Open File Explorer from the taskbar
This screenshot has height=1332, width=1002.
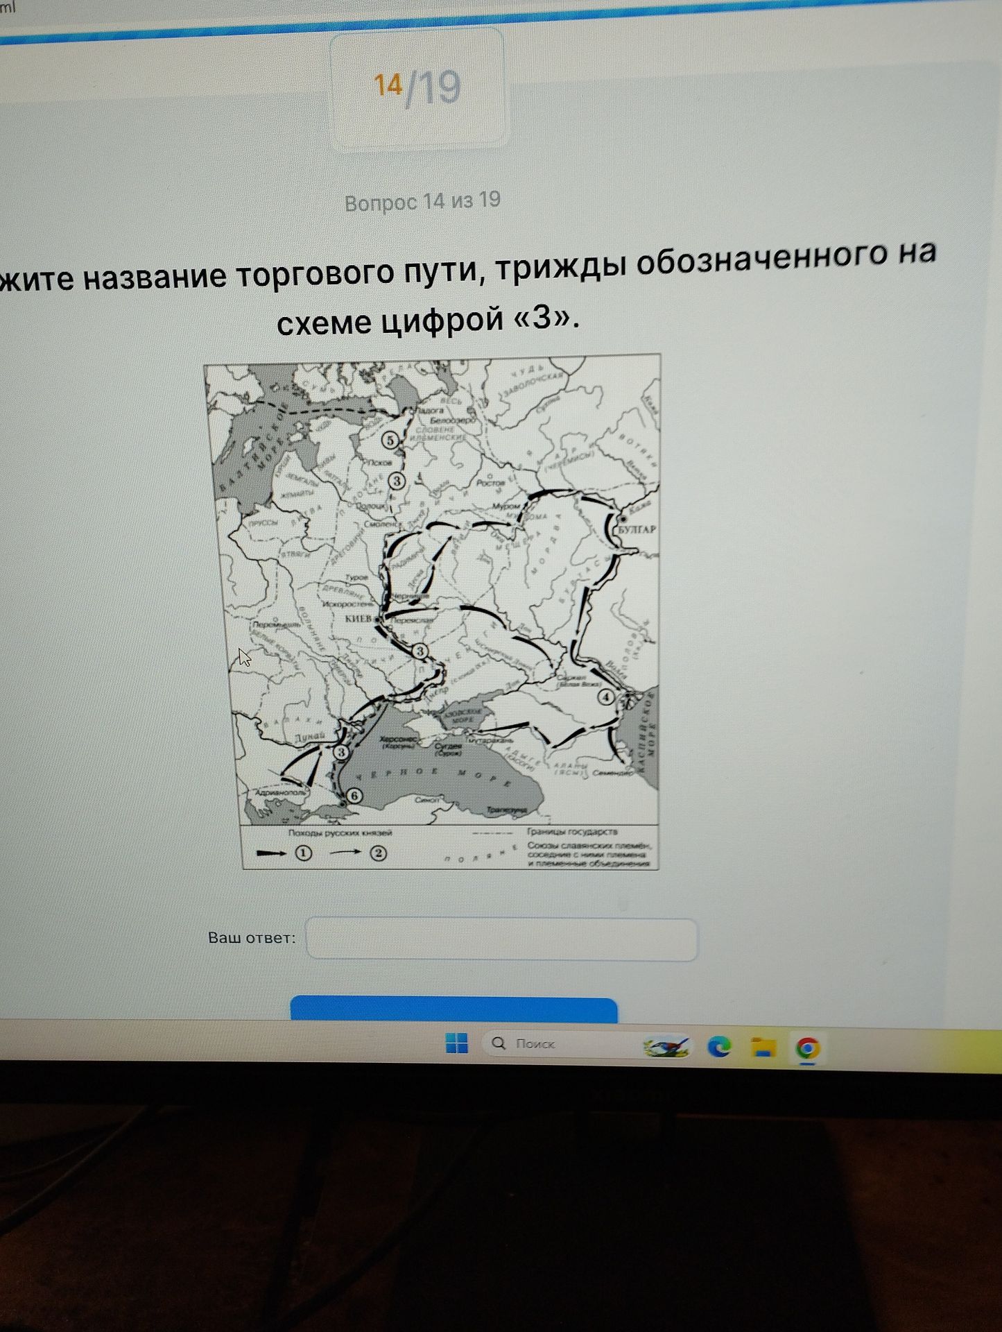point(762,1046)
